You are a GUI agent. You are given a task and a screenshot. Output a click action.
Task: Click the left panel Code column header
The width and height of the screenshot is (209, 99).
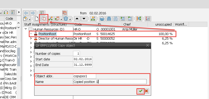(x=10, y=19)
